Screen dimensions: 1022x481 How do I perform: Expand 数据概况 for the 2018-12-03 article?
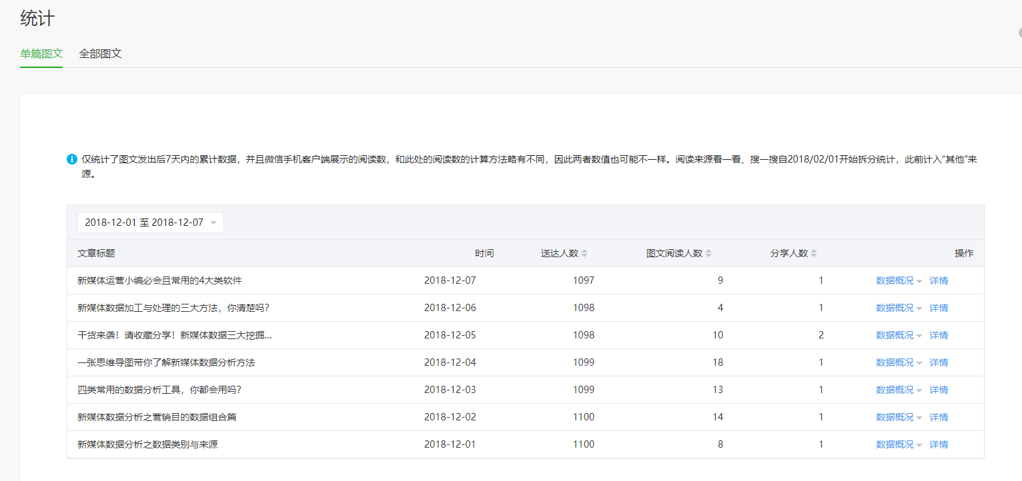coord(899,390)
